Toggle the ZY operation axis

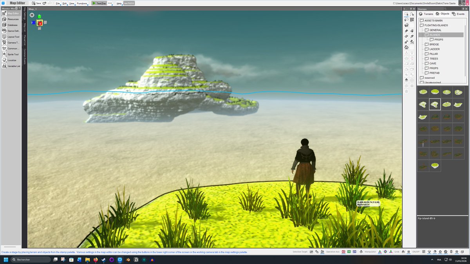click(354, 252)
